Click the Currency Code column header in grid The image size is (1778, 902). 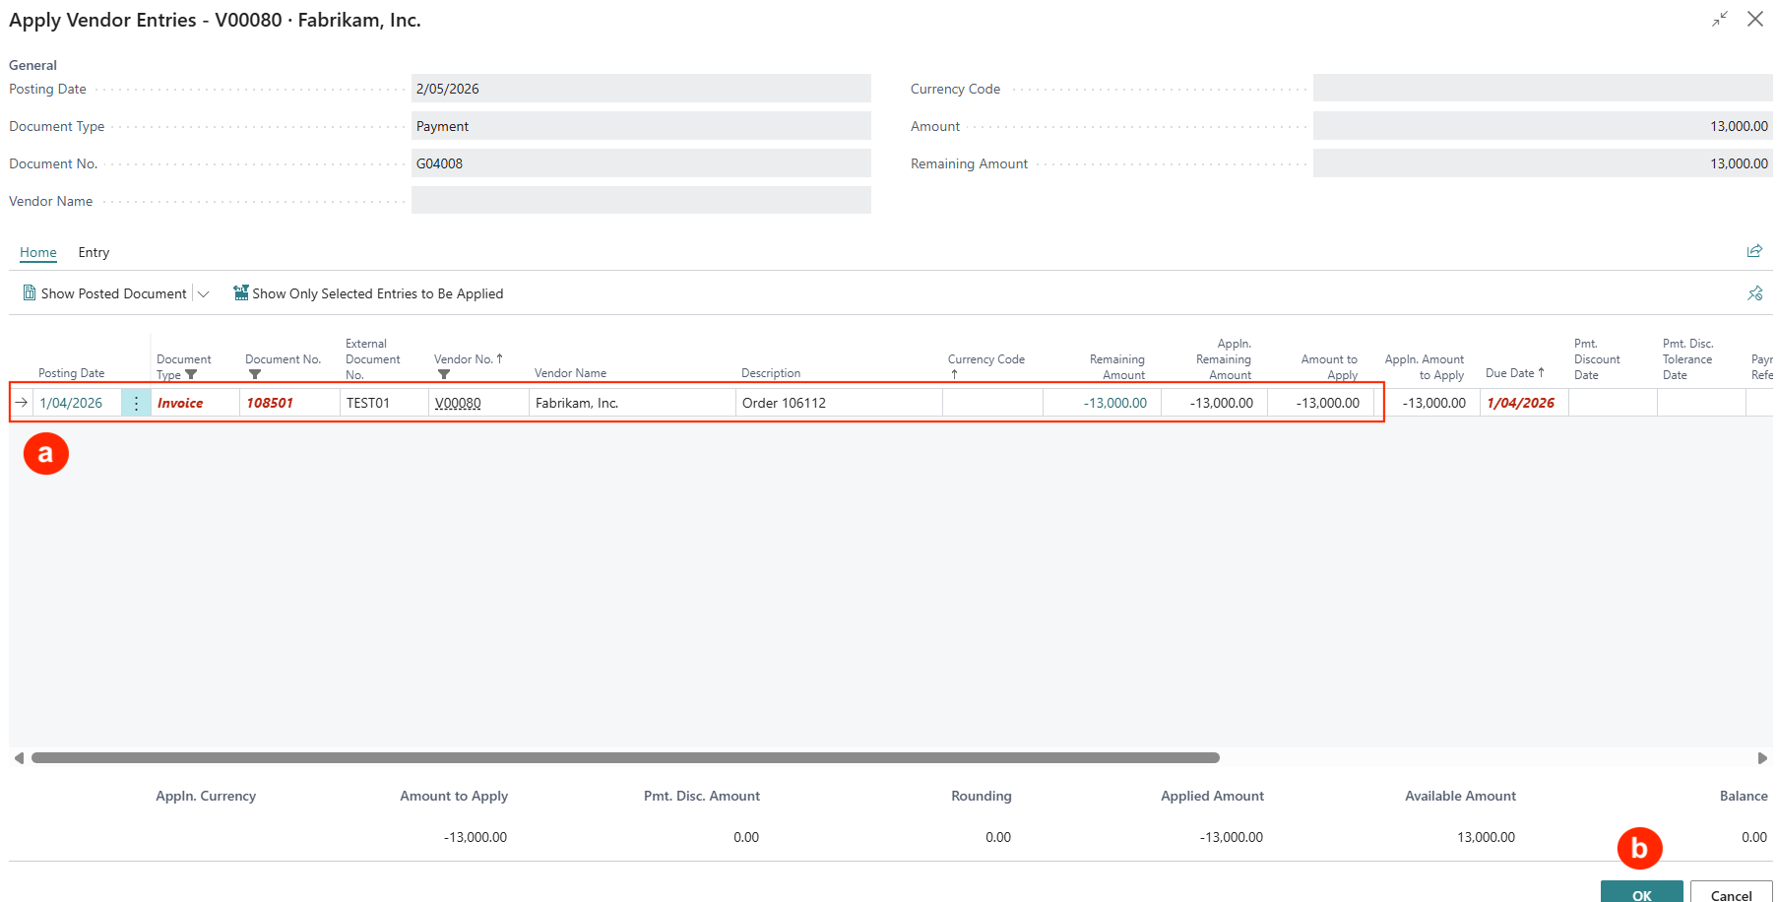[985, 359]
